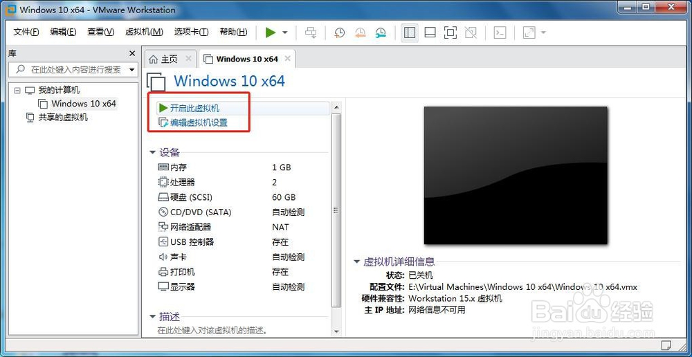The height and width of the screenshot is (357, 692).
Task: Close the 库 library panel
Action: point(132,53)
